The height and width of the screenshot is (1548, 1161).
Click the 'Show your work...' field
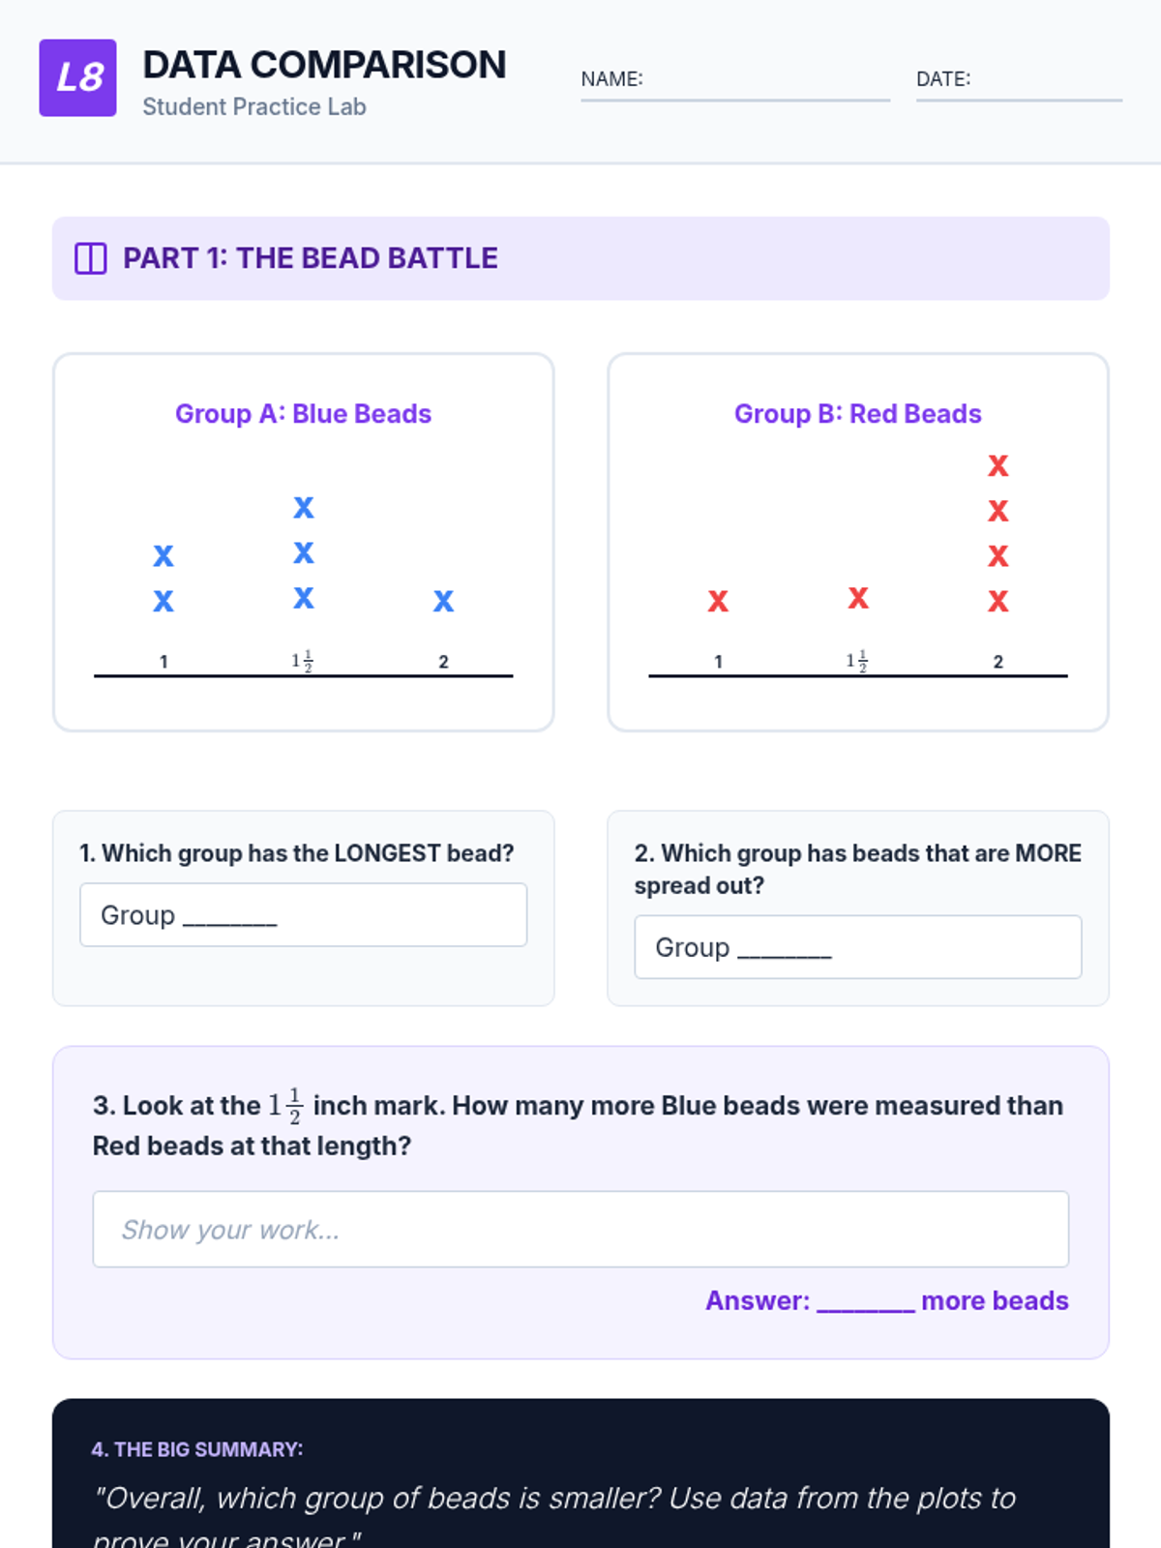pos(580,1229)
